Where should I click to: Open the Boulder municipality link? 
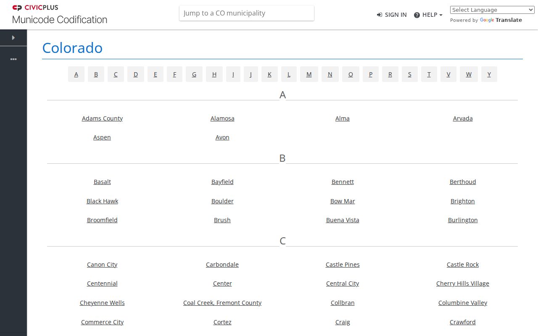click(222, 201)
